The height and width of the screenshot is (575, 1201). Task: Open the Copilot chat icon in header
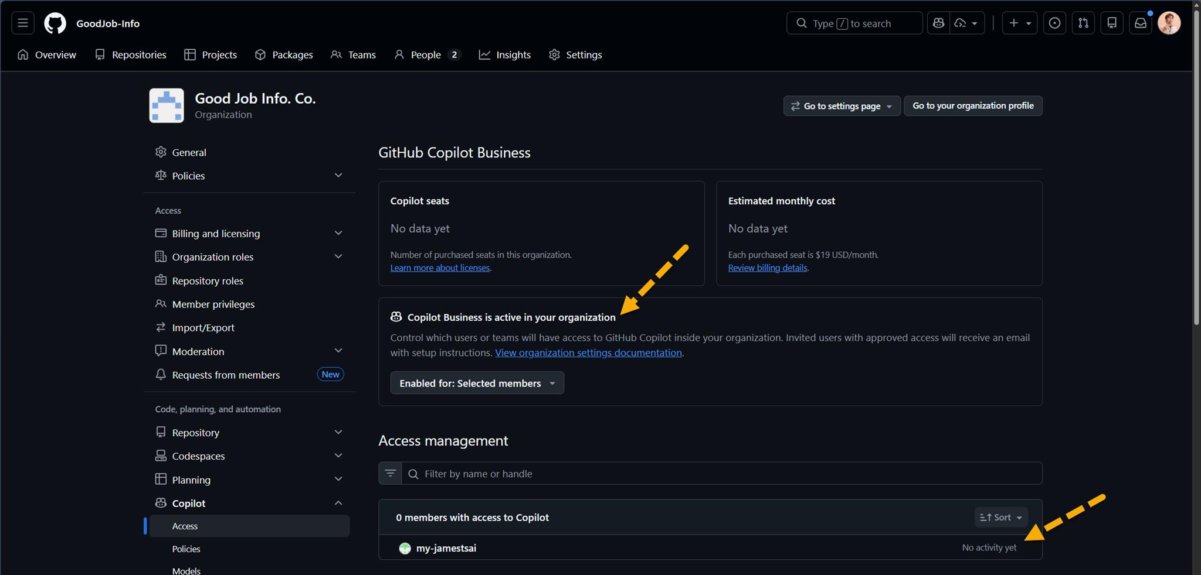coord(938,23)
